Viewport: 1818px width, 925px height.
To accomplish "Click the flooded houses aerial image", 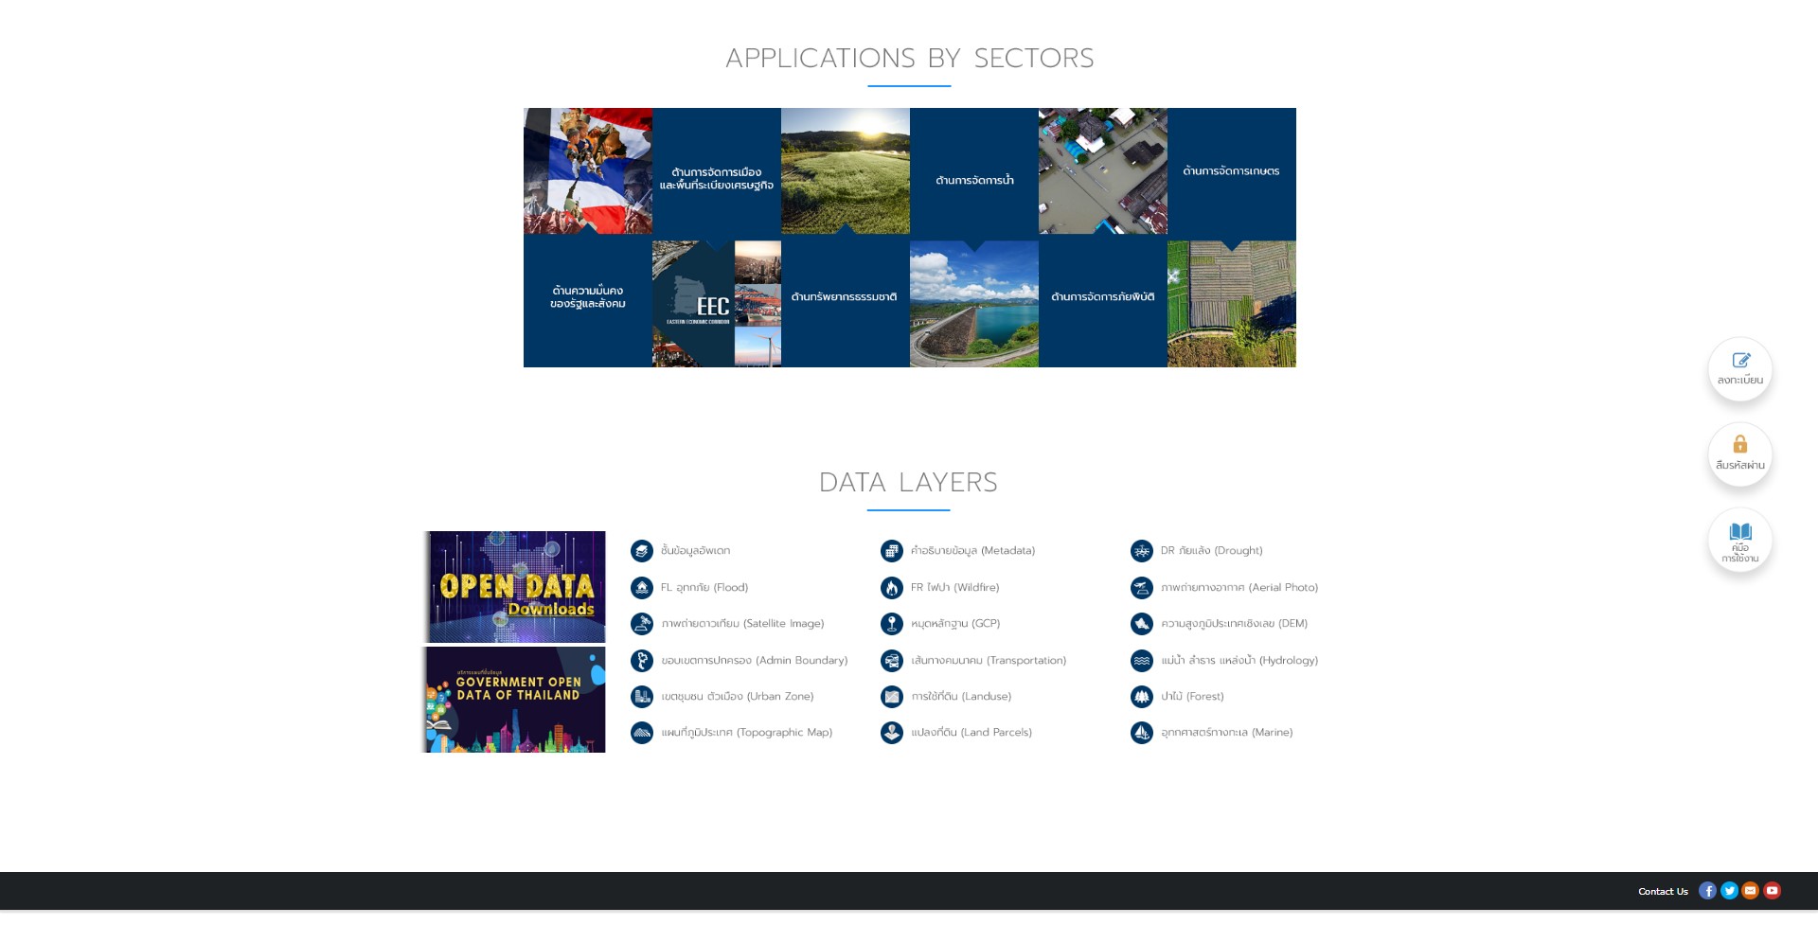I will (x=1103, y=171).
